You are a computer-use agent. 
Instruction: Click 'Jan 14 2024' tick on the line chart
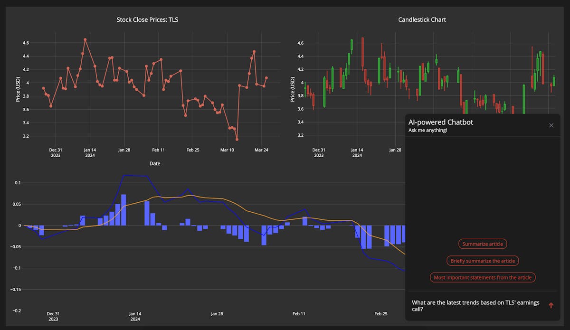coord(90,152)
